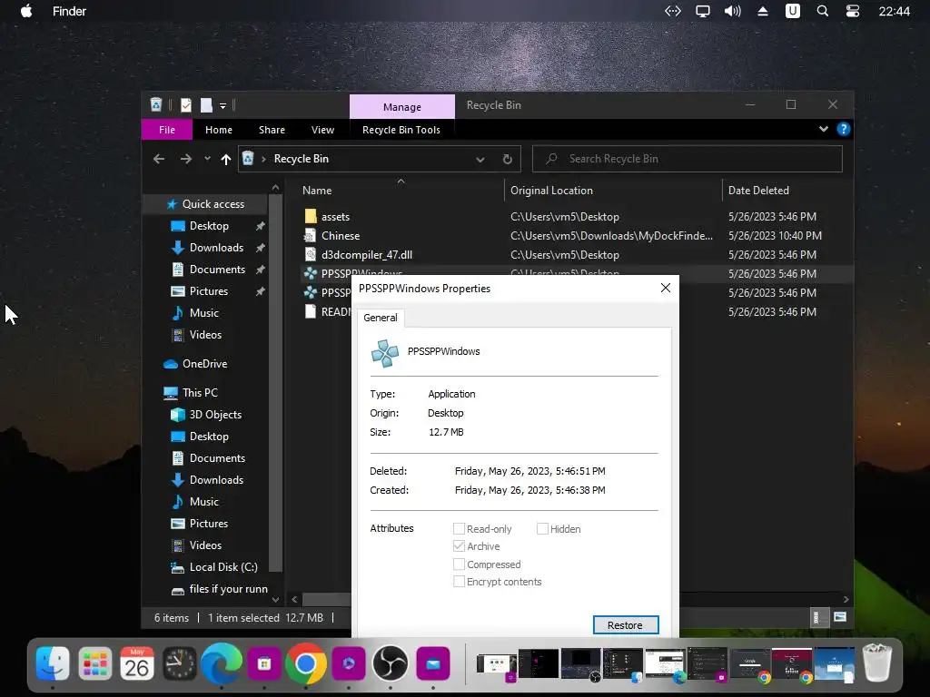Open OBS Studio from the dock

pyautogui.click(x=390, y=663)
